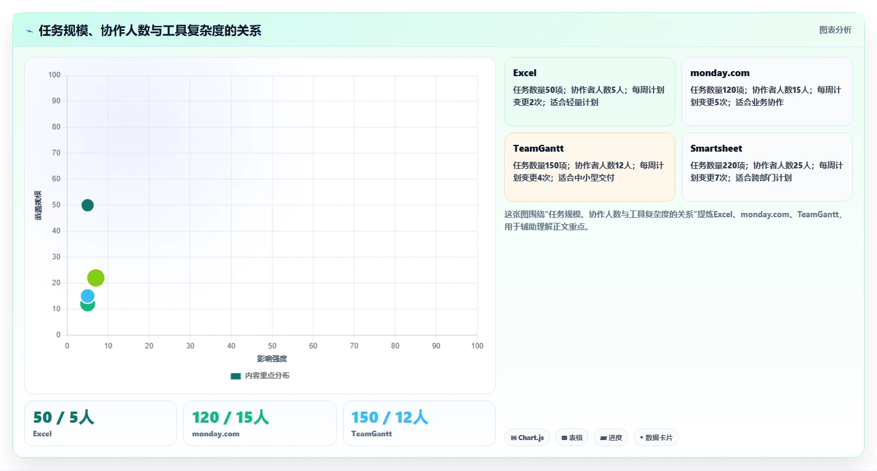This screenshot has width=877, height=471.
Task: Click the Excel description text 适合轻量计划
Action: coord(574,102)
